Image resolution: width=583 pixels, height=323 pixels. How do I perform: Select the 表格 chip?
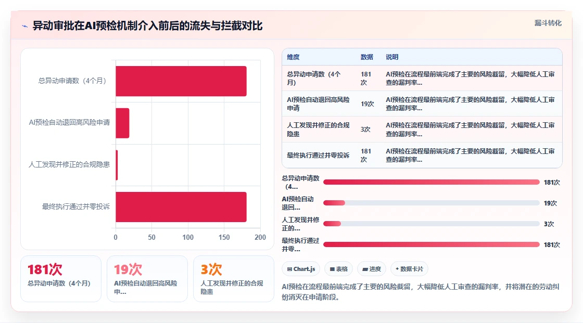pos(339,269)
